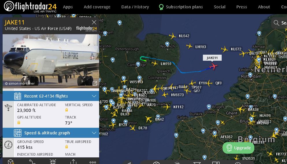Click the track value 73°

68,123
